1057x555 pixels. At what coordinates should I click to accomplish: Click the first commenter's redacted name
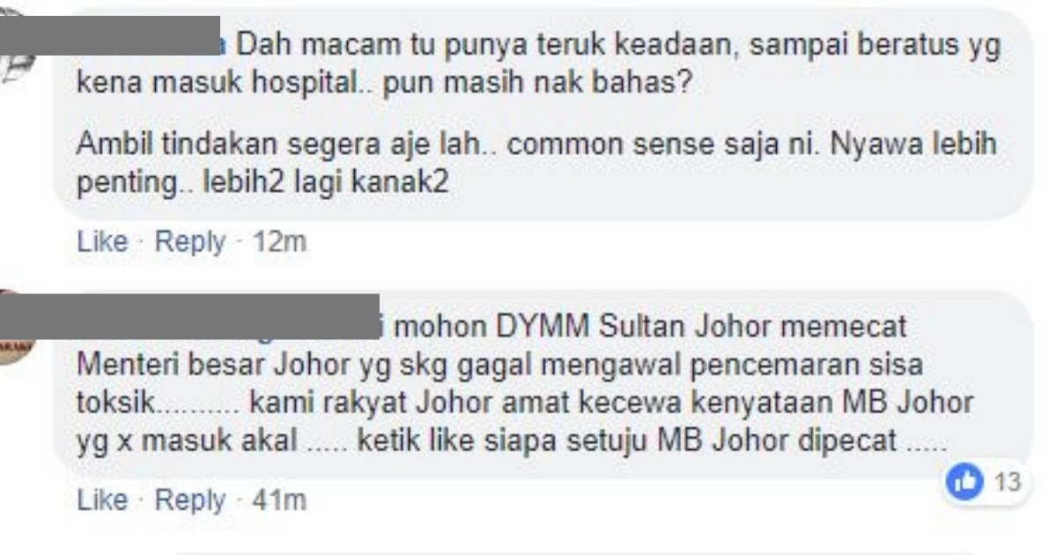(x=110, y=35)
